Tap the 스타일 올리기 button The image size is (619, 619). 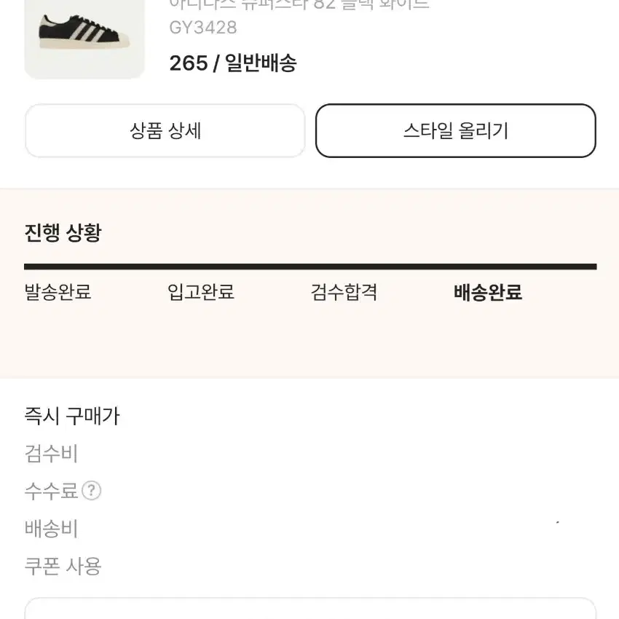[456, 130]
